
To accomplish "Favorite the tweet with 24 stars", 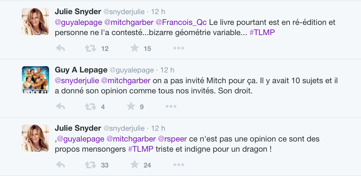I will 134,165.
